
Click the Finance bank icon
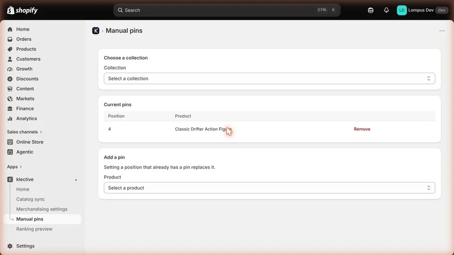point(10,109)
